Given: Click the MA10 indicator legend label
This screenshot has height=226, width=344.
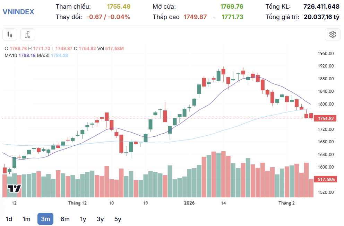Looking at the screenshot, I should pos(11,55).
